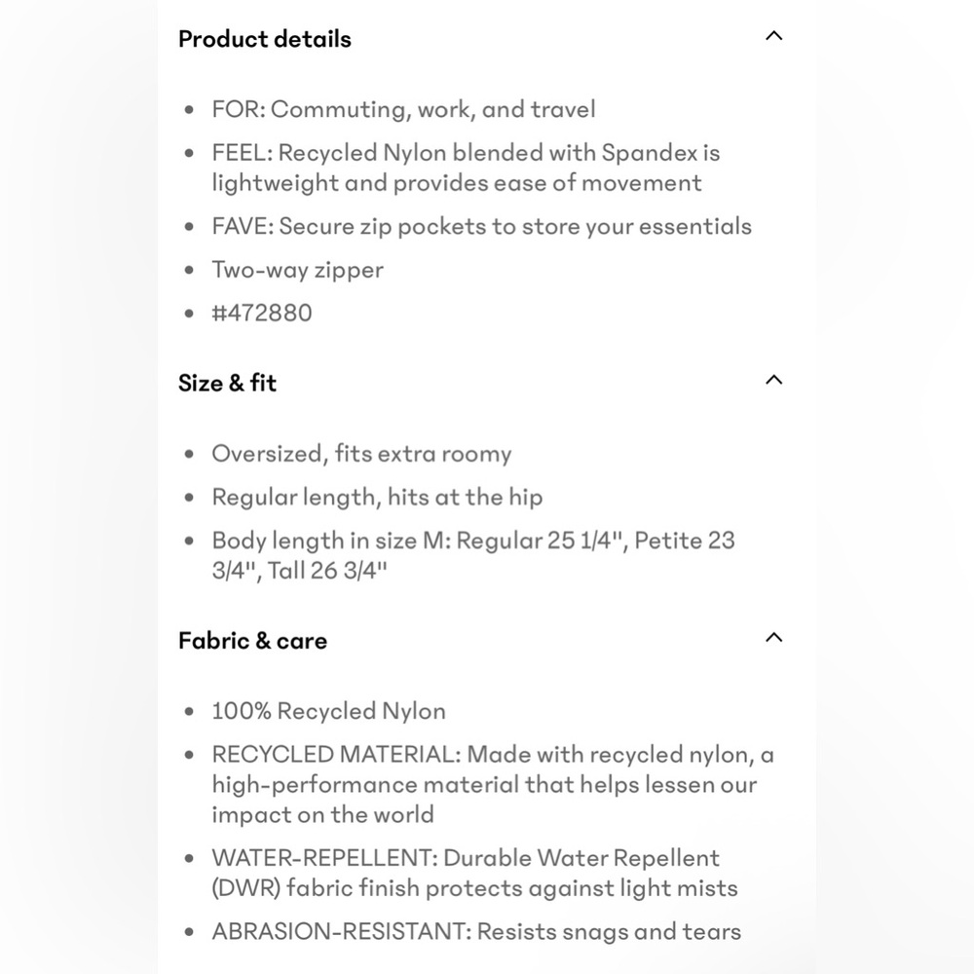Collapse Fabric & care using its chevron arrow

(x=773, y=637)
